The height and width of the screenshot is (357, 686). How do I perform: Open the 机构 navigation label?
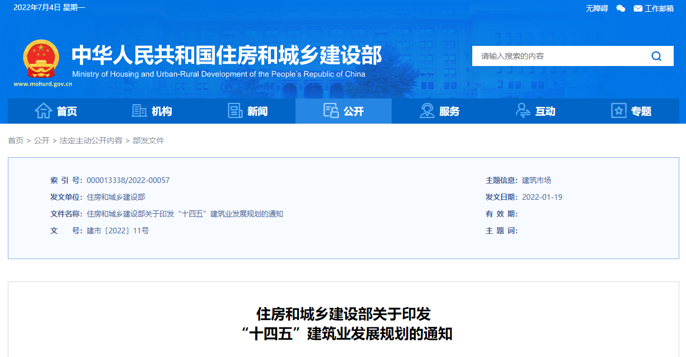(162, 111)
